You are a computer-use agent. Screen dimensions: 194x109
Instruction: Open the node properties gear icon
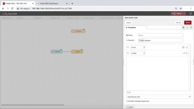coord(183,28)
